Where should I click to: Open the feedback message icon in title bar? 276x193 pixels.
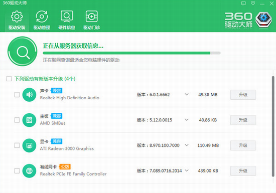(243, 4)
